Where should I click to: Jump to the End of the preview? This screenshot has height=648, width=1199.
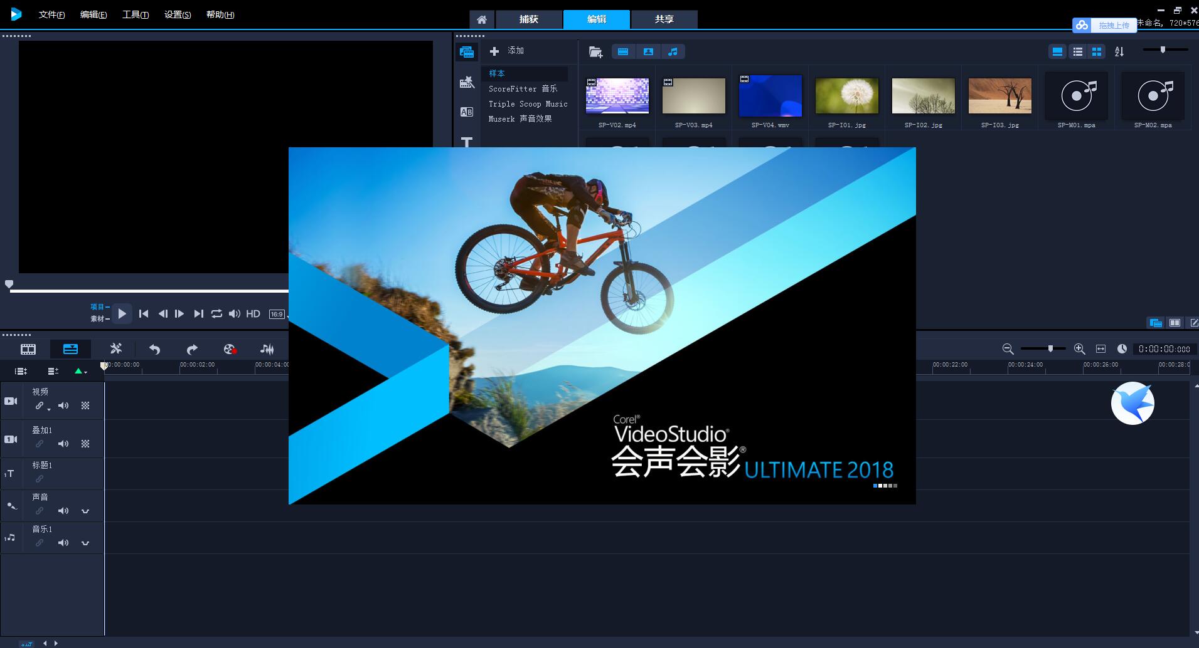click(x=198, y=313)
